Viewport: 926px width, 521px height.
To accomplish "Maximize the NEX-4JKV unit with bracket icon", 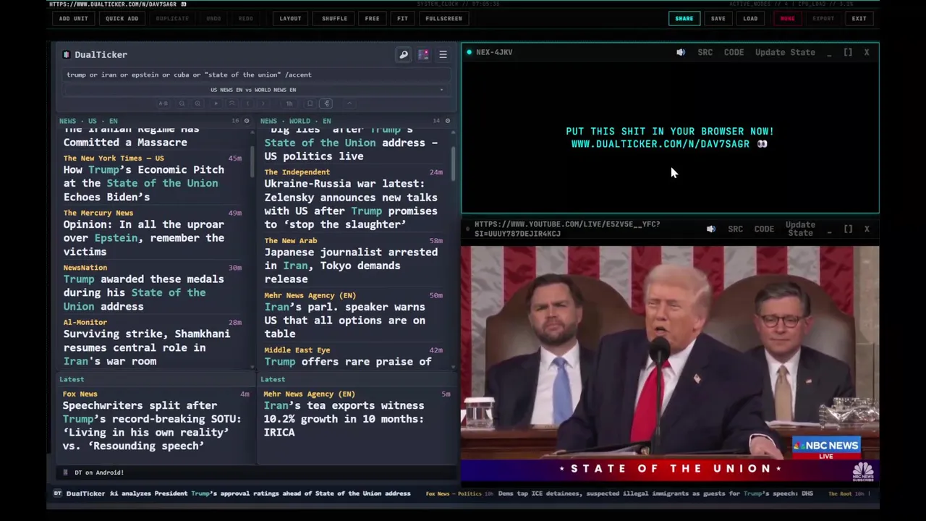I will tap(848, 52).
